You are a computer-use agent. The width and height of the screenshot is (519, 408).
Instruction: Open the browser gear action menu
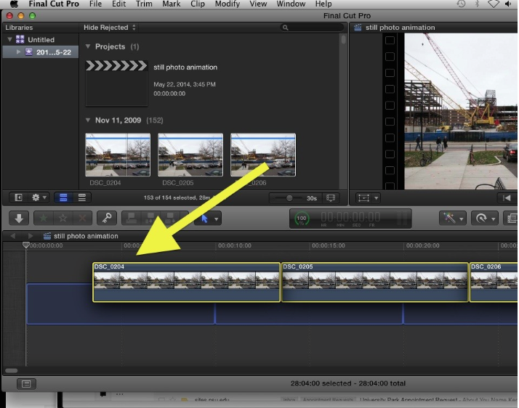[39, 197]
